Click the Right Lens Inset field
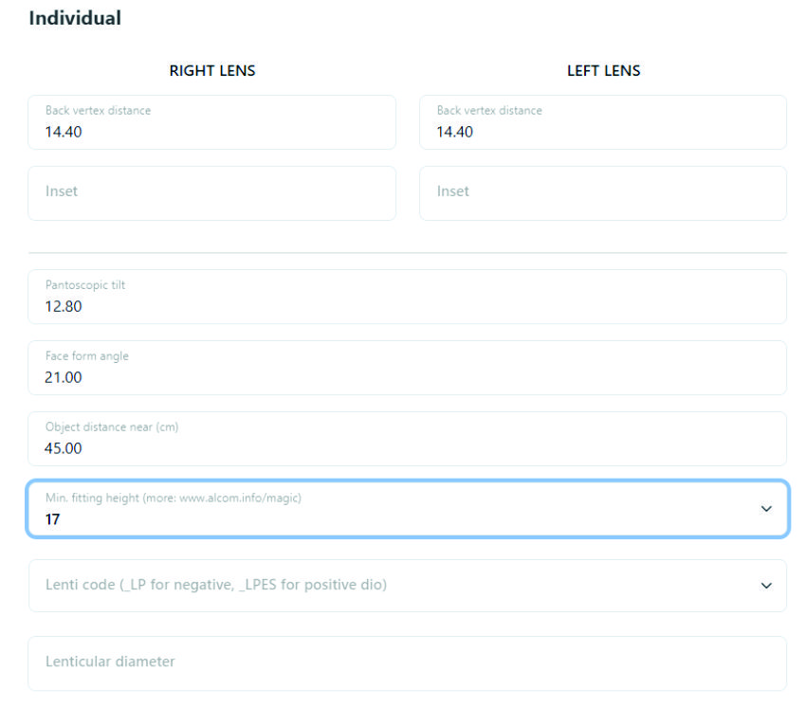The height and width of the screenshot is (707, 806). (x=211, y=193)
